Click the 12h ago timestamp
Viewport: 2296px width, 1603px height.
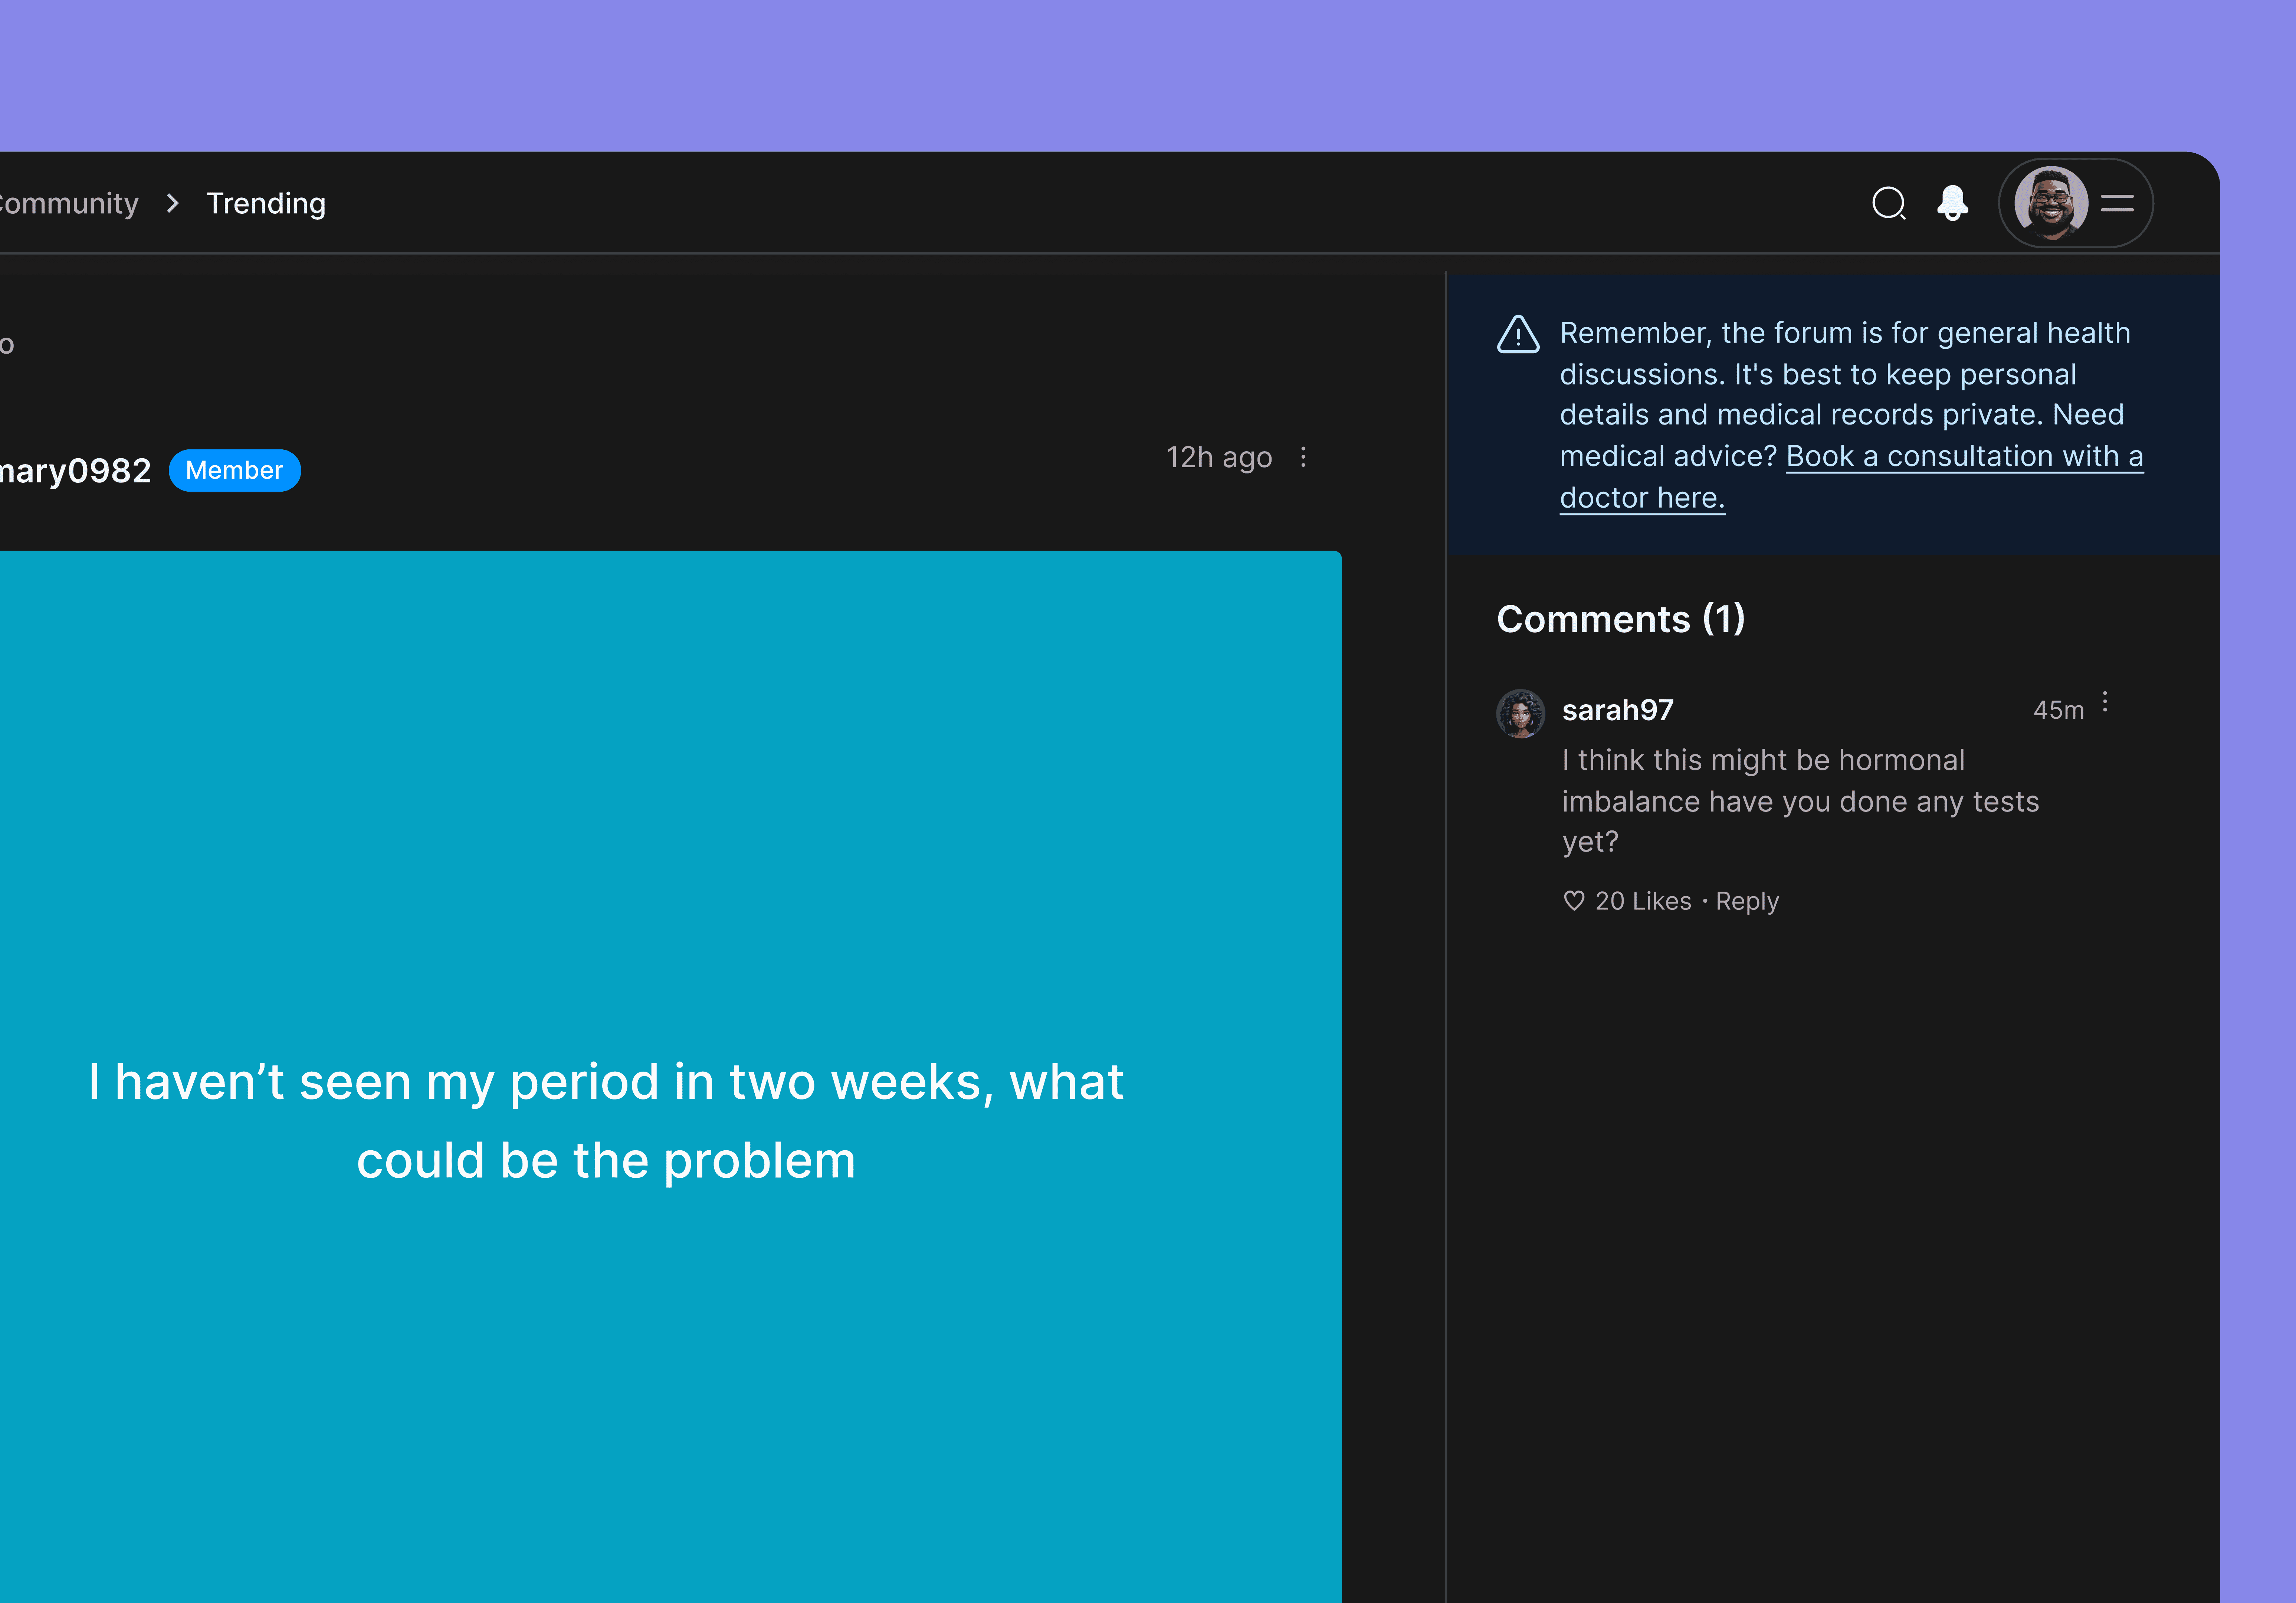point(1218,457)
